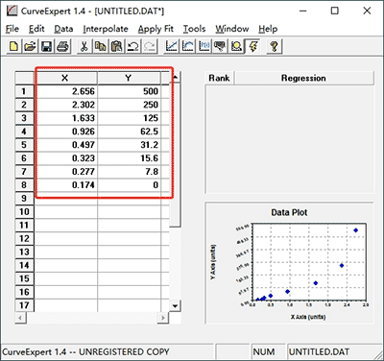
Task: Click cell containing 0.174
Action: pyautogui.click(x=65, y=185)
